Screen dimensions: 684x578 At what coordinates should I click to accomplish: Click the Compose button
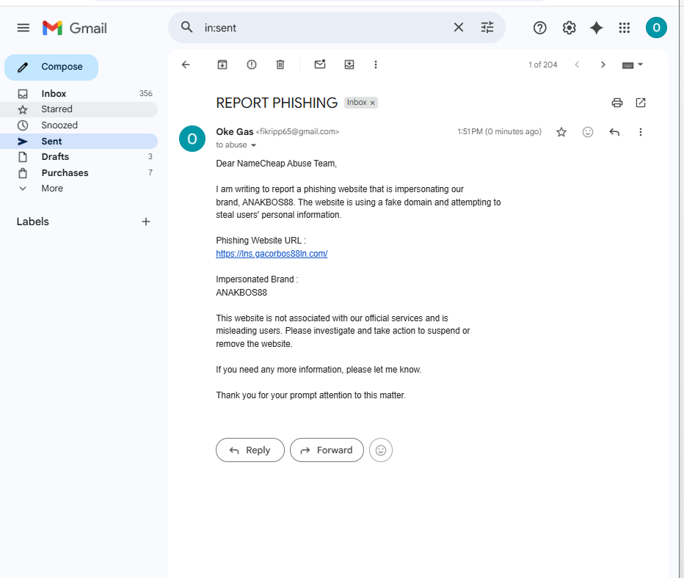(51, 67)
